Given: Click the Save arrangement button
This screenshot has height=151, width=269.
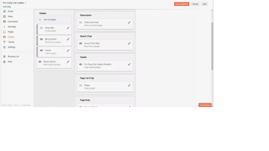Looking at the screenshot, I should tap(182, 4).
